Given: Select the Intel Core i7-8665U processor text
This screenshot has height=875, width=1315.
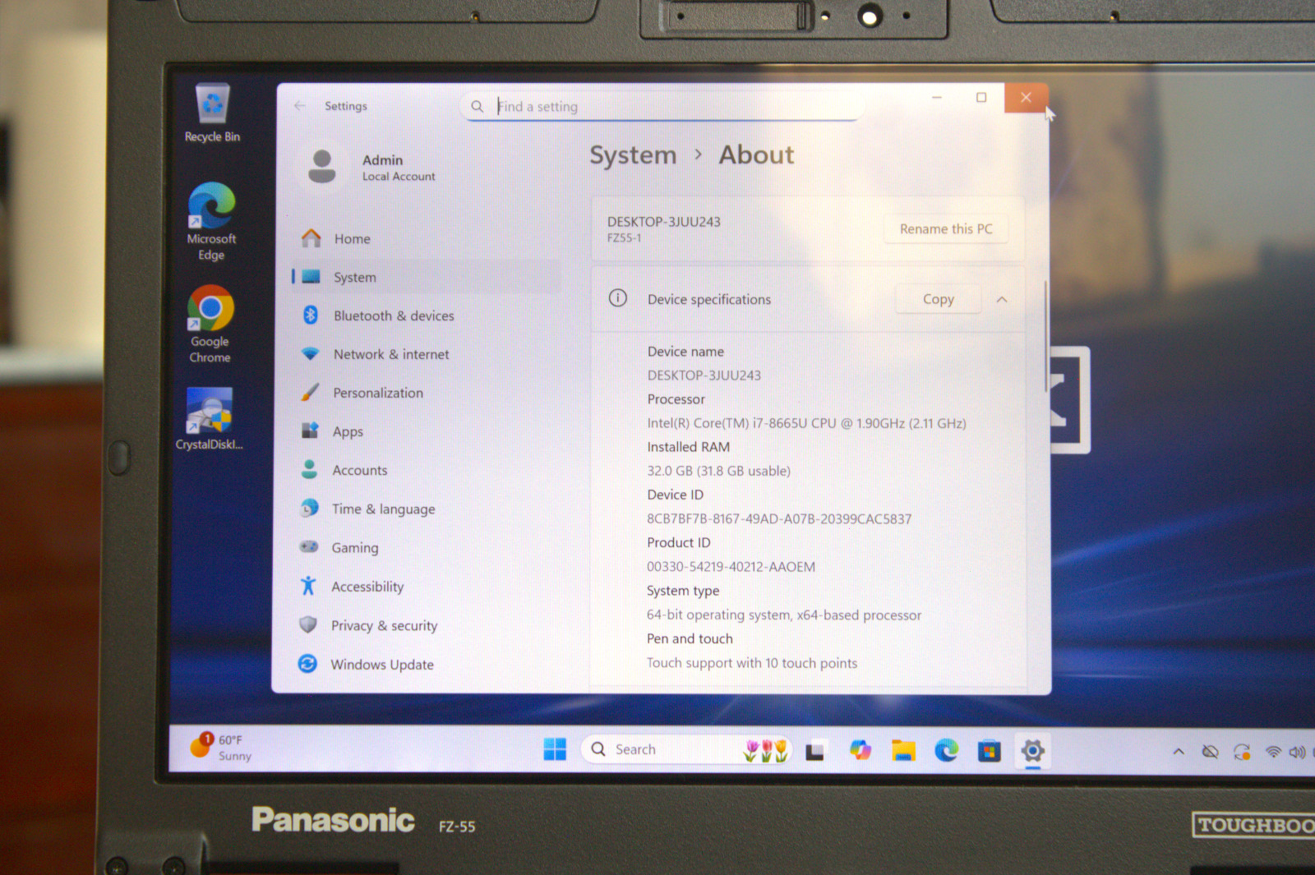Looking at the screenshot, I should click(806, 424).
